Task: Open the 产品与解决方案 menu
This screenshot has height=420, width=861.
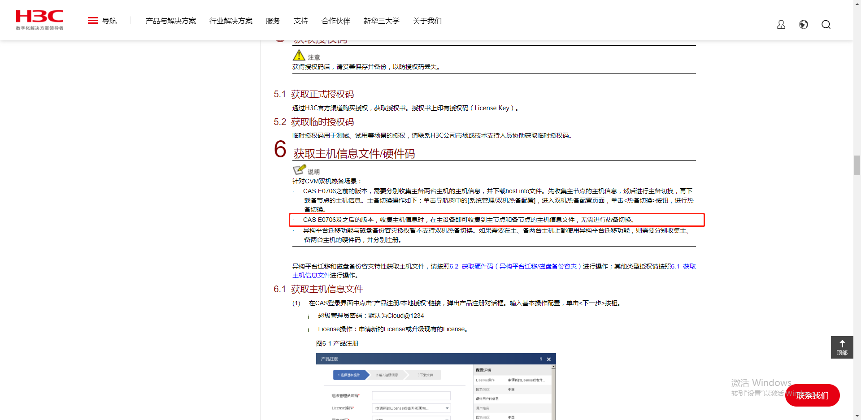Action: 171,21
